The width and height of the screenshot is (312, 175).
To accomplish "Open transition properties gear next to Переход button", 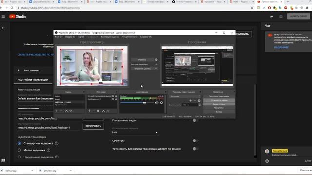I will click(156, 60).
